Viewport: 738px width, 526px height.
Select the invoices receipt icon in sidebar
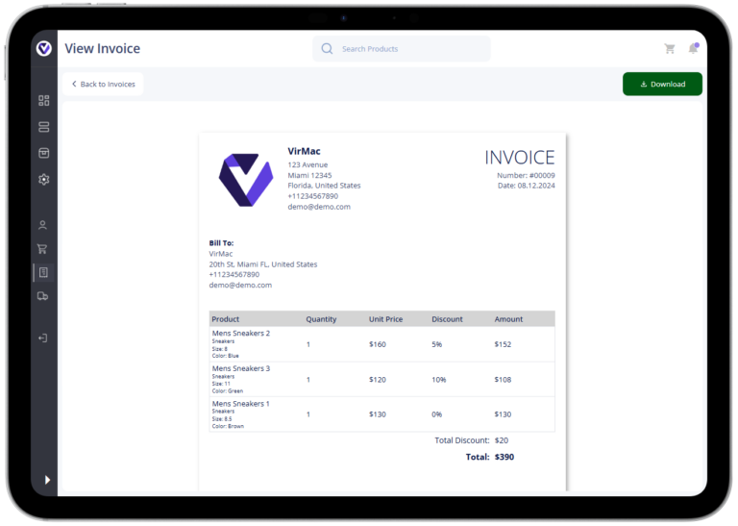point(43,272)
